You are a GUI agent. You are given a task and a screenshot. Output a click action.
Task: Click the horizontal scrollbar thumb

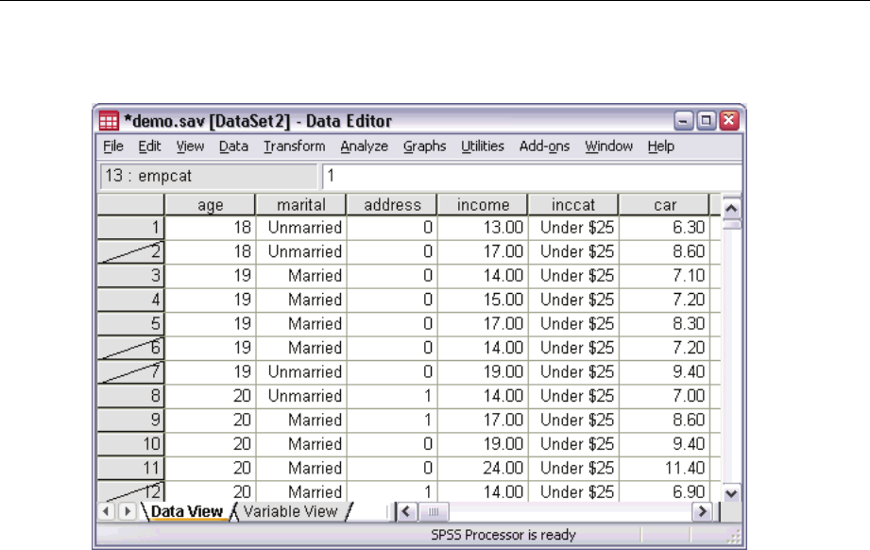434,511
